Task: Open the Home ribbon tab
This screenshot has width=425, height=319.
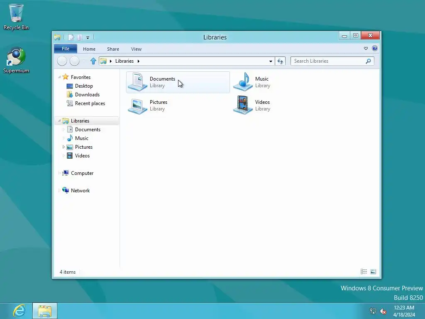Action: (x=89, y=49)
